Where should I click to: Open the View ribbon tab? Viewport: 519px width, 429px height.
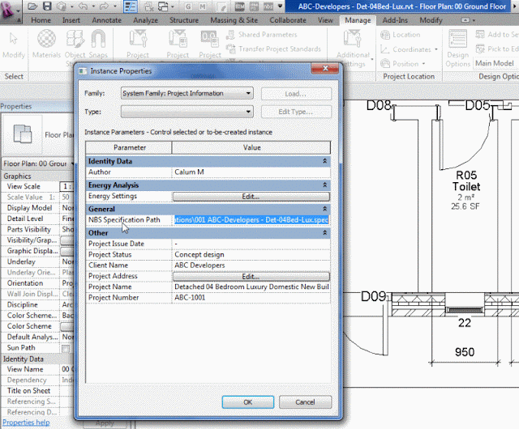tap(325, 20)
